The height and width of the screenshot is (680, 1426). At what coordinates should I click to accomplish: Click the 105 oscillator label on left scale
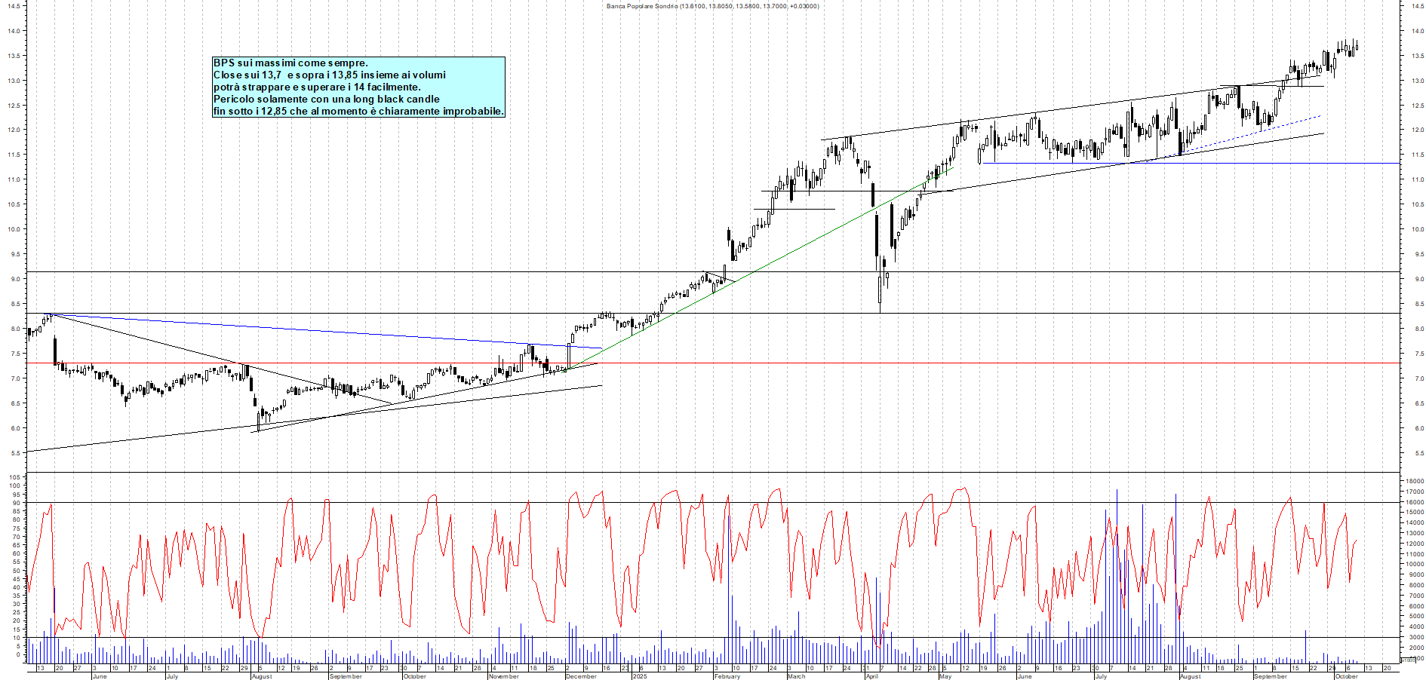tap(14, 477)
